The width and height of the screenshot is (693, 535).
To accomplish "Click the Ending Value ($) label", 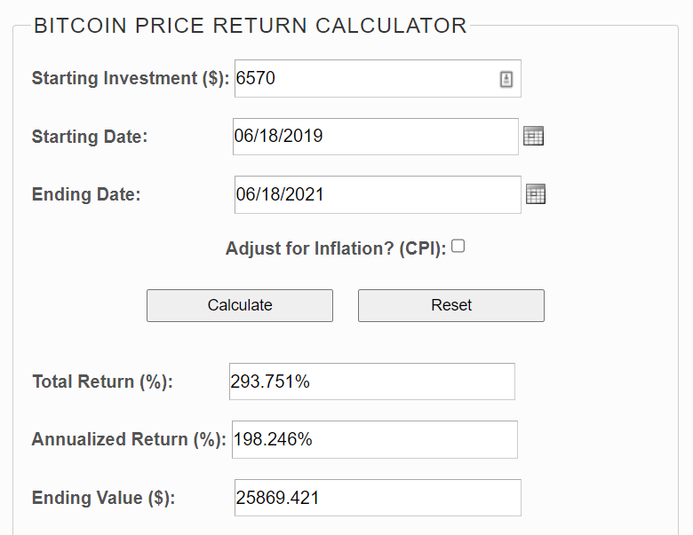I will point(103,498).
